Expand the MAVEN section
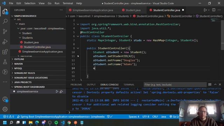 38,64
